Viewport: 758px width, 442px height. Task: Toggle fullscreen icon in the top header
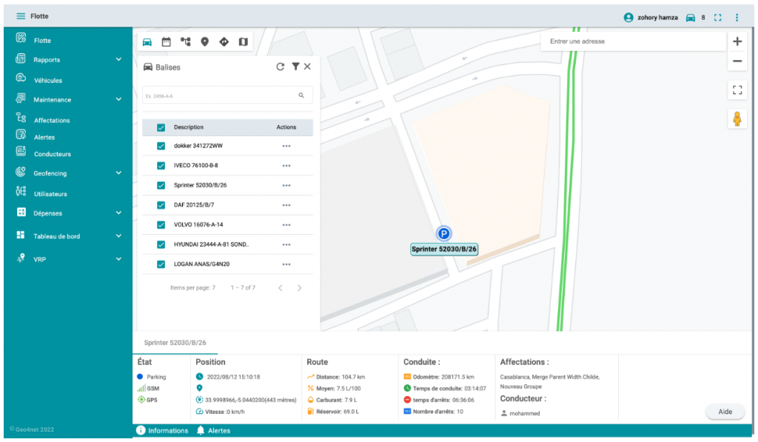tap(717, 18)
